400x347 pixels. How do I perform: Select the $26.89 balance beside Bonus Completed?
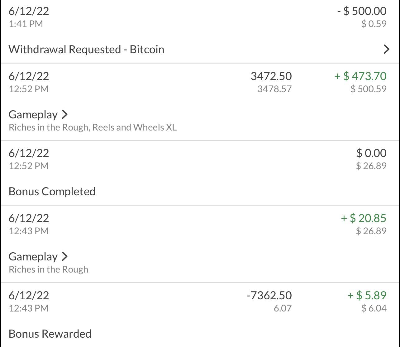[x=371, y=166]
